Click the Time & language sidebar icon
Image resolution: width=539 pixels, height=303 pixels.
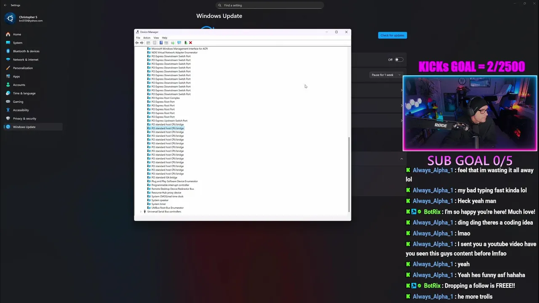8,93
